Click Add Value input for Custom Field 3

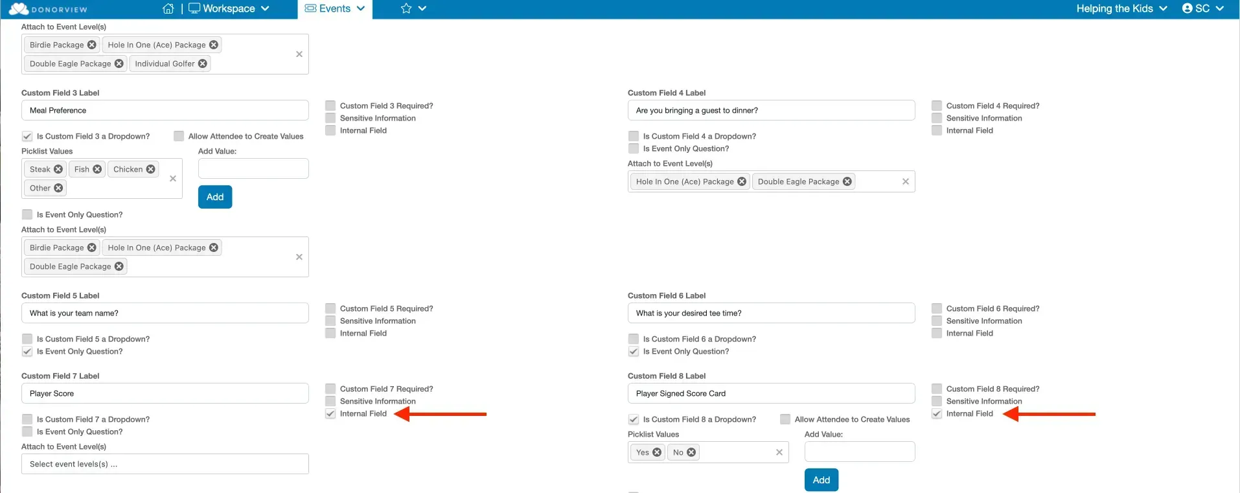253,168
